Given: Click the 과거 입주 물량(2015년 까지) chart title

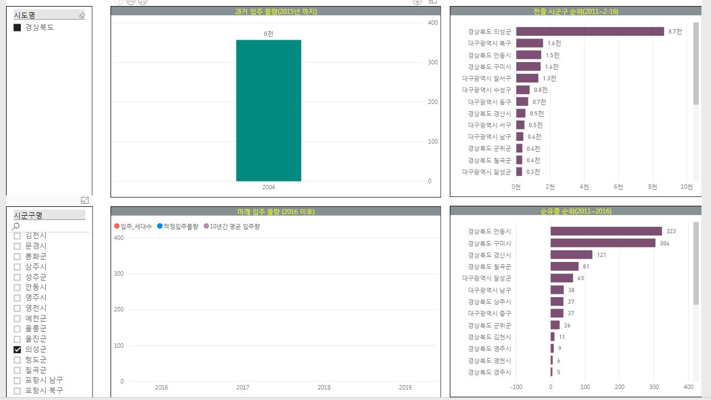Looking at the screenshot, I should (x=275, y=11).
